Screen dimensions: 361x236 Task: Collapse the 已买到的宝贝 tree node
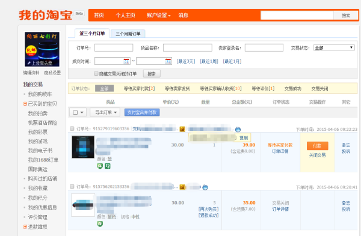25,104
